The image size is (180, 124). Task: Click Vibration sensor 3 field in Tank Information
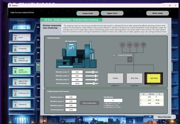point(77,80)
